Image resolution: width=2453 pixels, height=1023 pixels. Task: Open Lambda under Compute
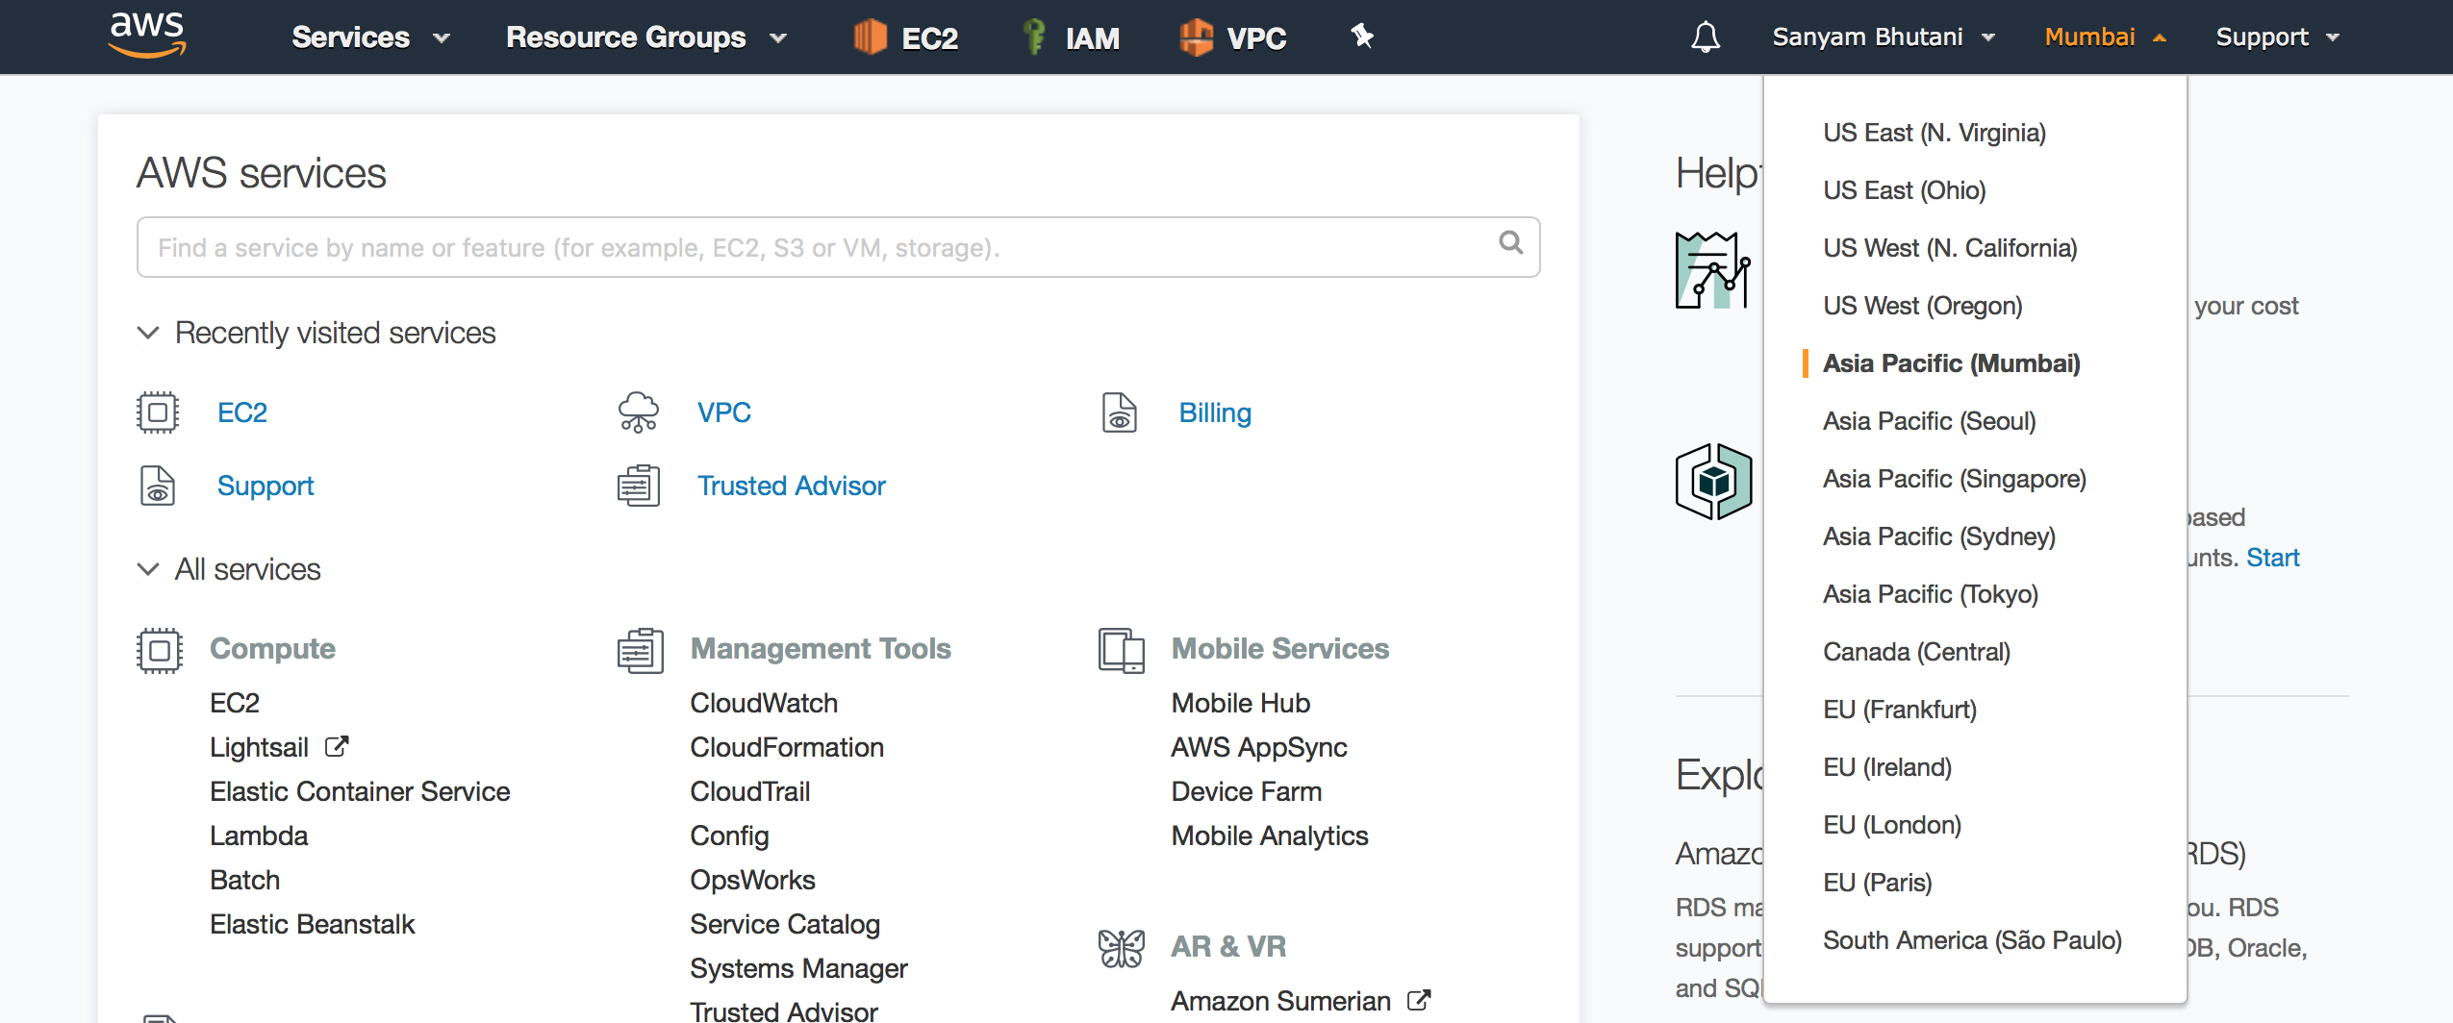(x=259, y=836)
